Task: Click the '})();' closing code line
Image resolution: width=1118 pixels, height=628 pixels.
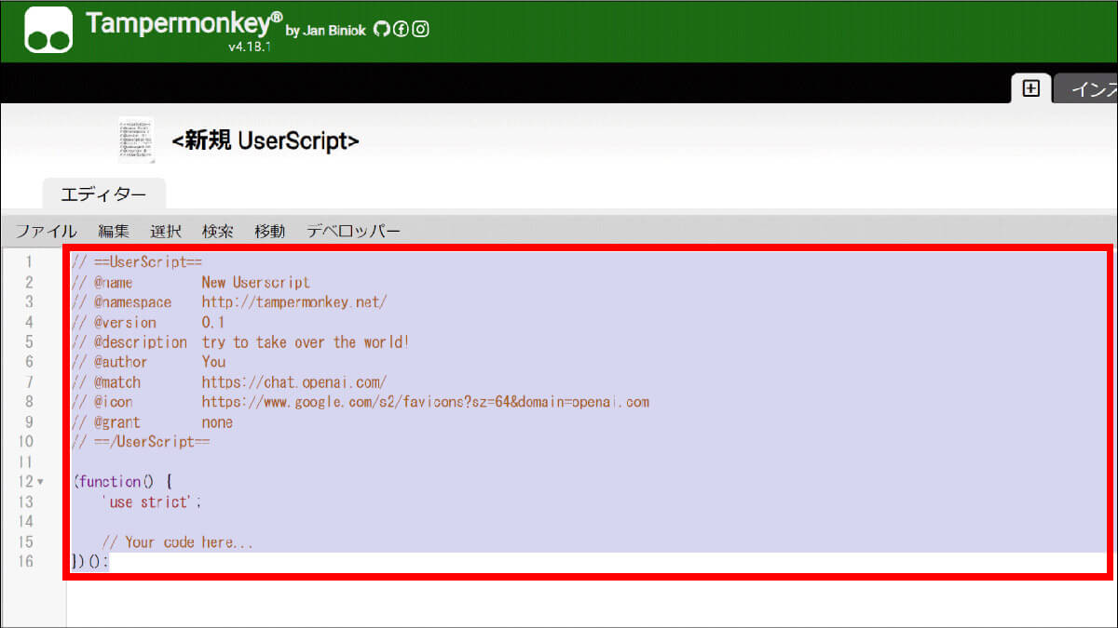Action: coord(90,562)
